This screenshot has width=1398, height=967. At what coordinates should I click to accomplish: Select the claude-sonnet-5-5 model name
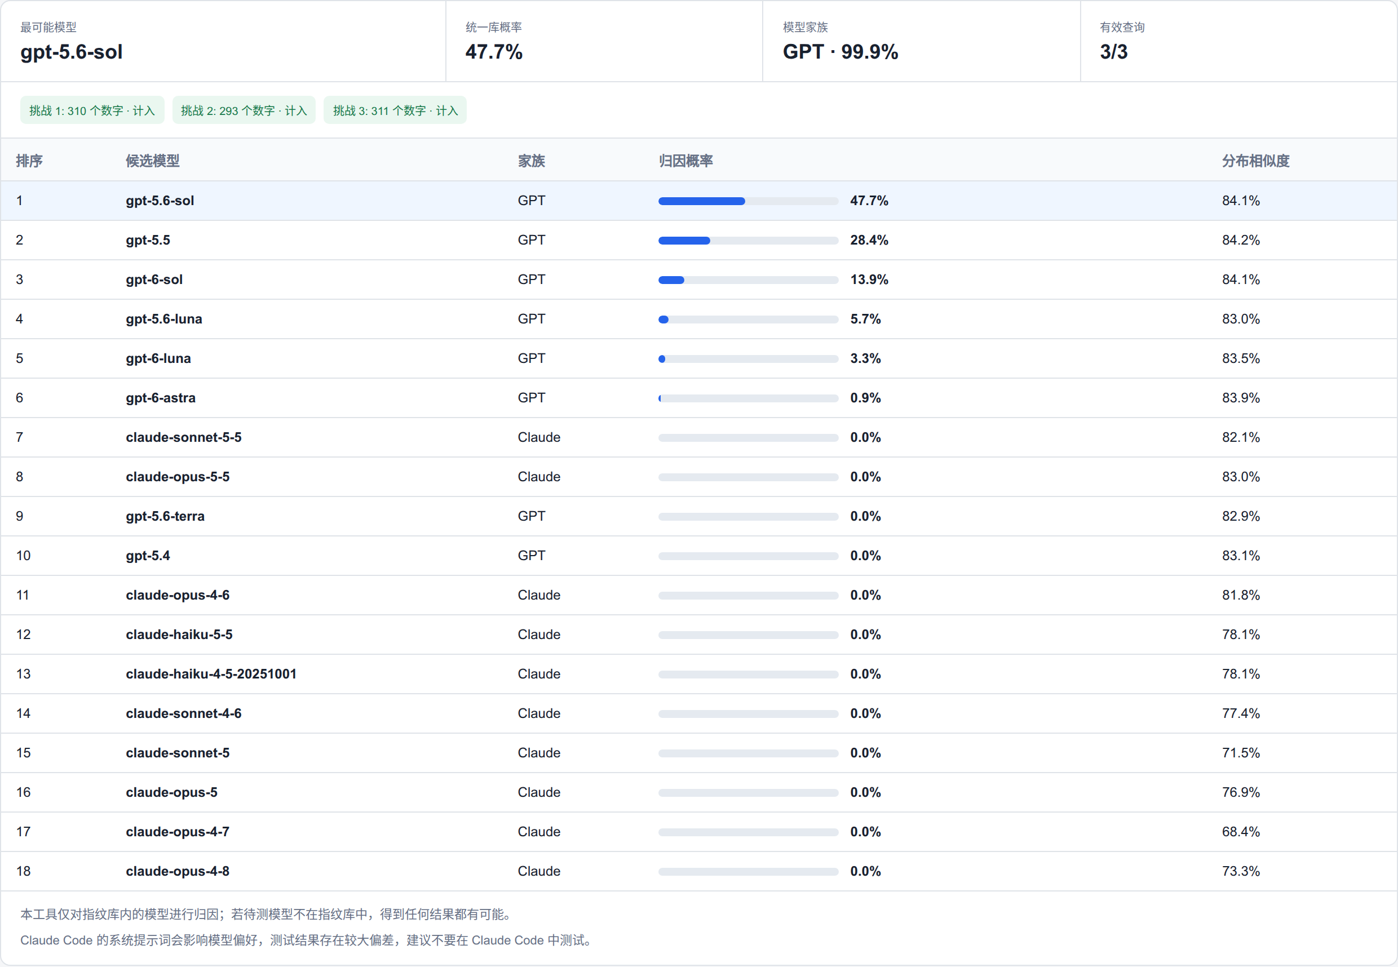(184, 437)
